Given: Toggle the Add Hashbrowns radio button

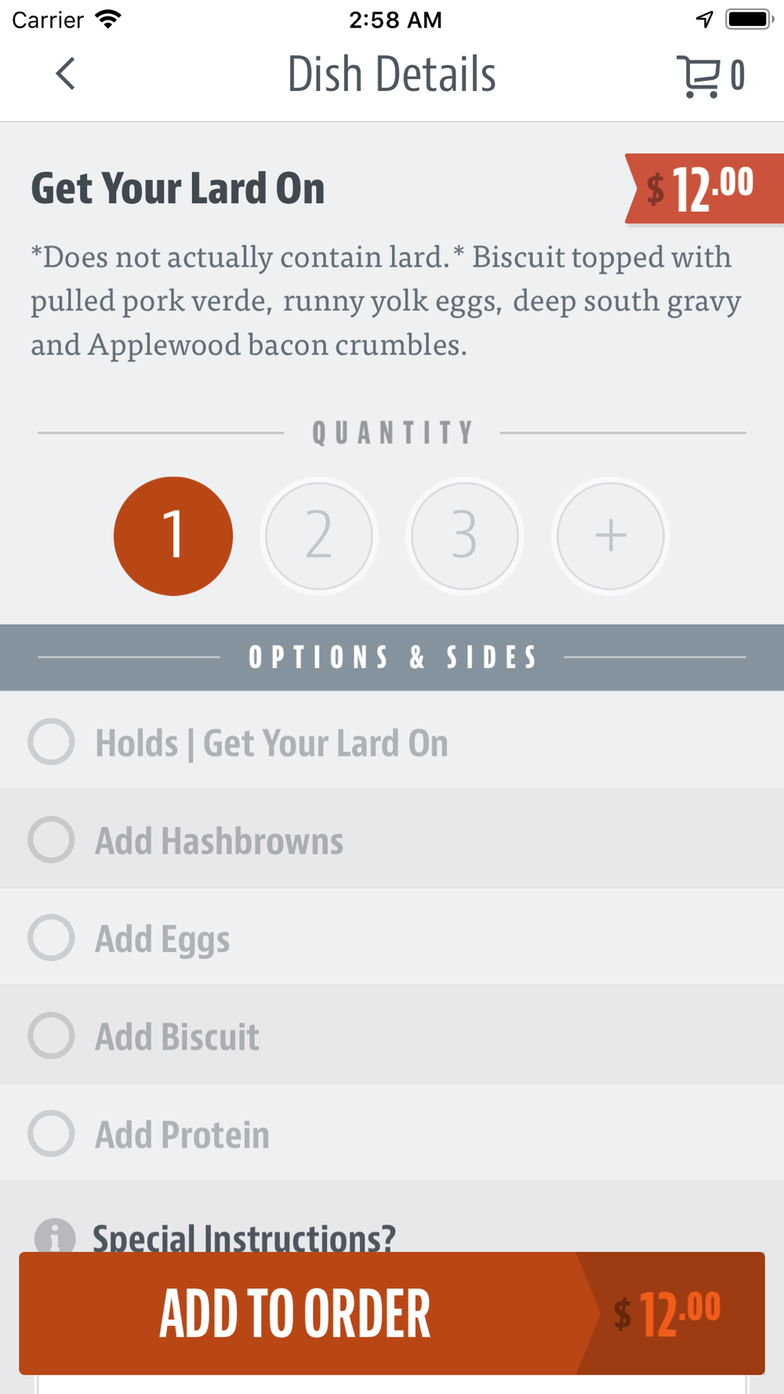Looking at the screenshot, I should click(52, 840).
